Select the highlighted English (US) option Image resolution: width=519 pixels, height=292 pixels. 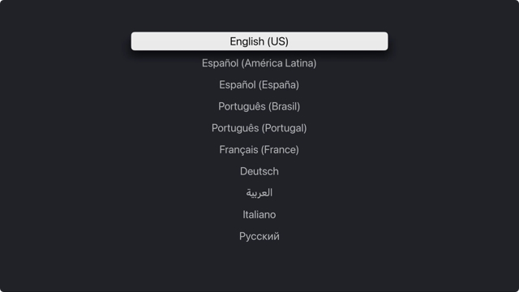pos(259,41)
